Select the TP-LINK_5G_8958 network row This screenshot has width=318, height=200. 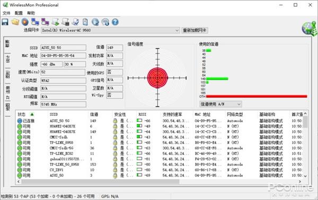(x=160, y=165)
